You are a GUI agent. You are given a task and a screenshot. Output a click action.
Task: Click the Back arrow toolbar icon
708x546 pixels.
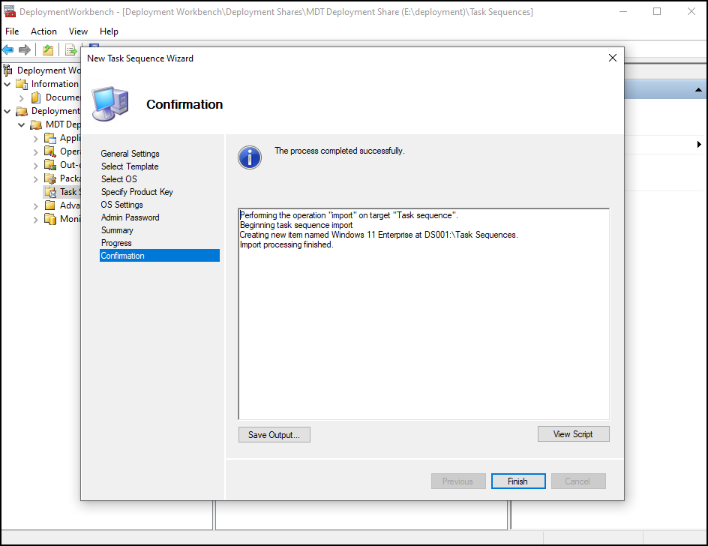(x=8, y=49)
